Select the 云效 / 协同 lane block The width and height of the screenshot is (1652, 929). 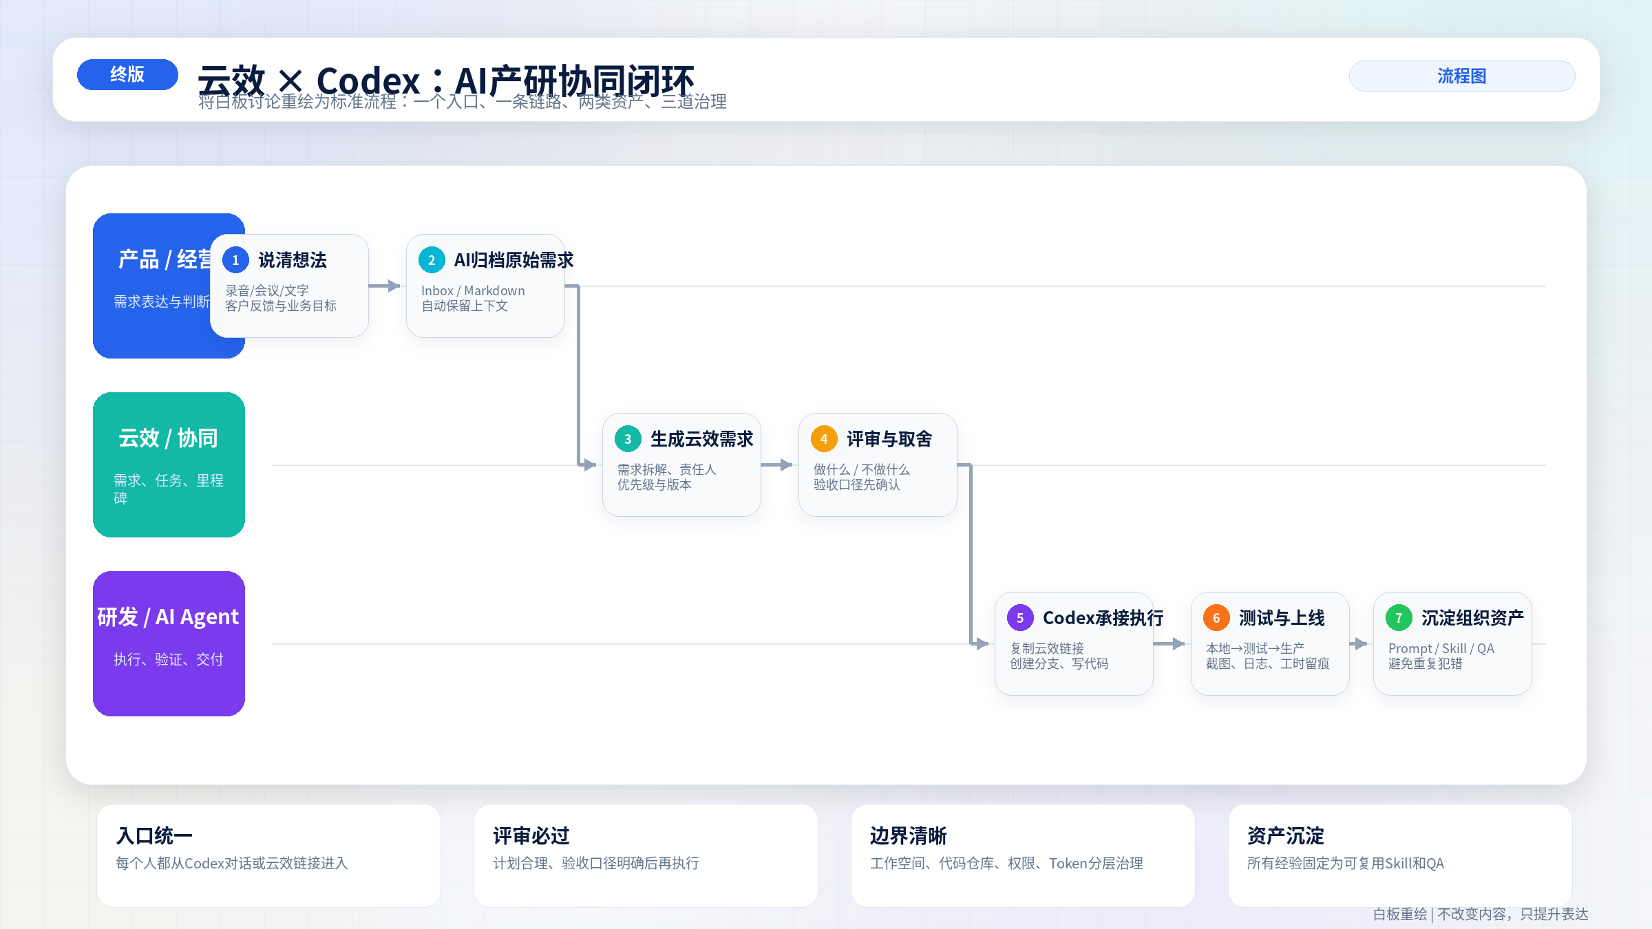click(169, 464)
